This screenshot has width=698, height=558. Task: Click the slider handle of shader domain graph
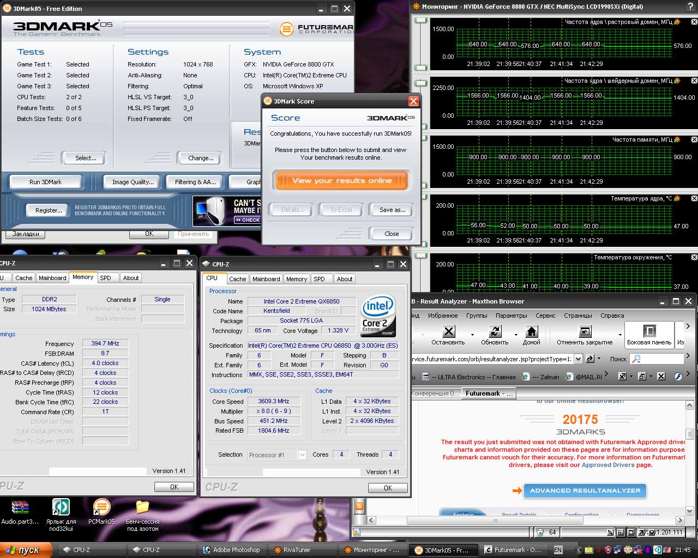pyautogui.click(x=420, y=83)
